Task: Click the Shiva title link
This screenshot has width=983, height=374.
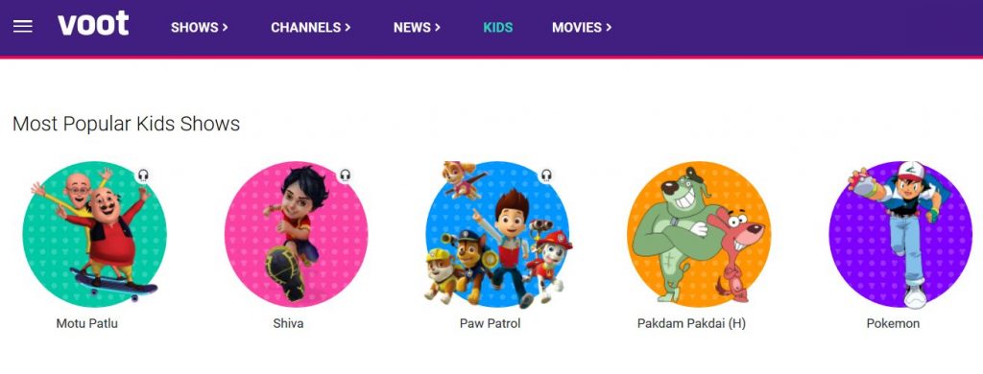Action: pyautogui.click(x=288, y=324)
